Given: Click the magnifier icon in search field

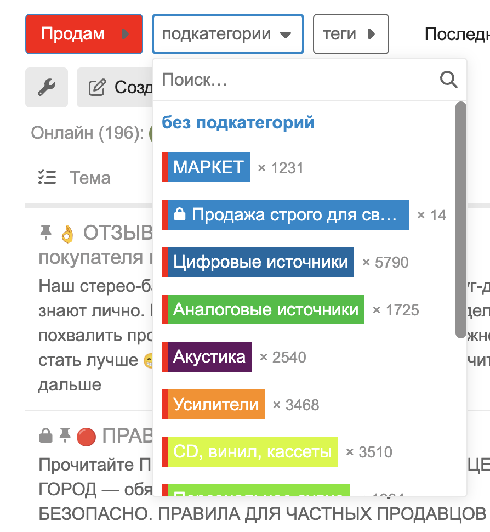Looking at the screenshot, I should [x=448, y=80].
